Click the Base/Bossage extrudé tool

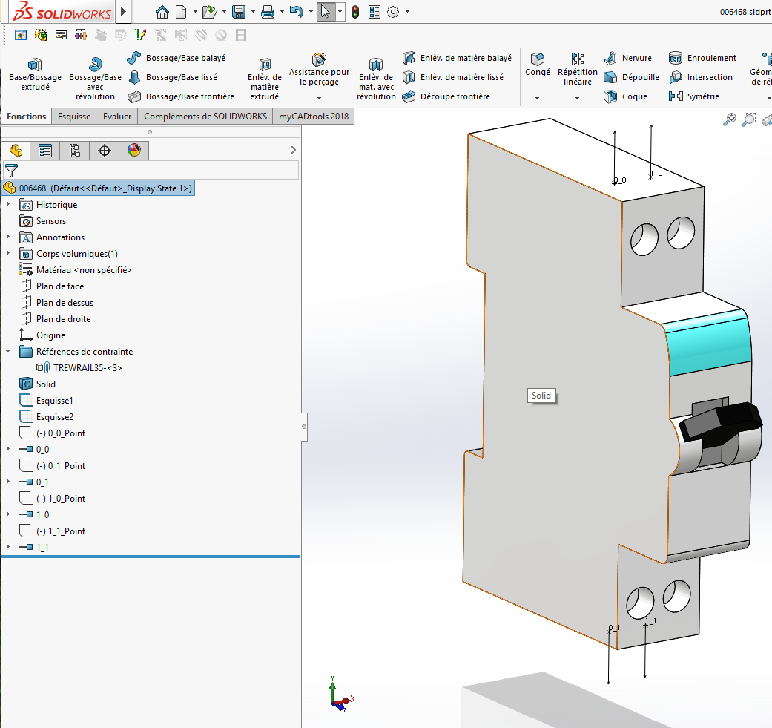coord(35,74)
